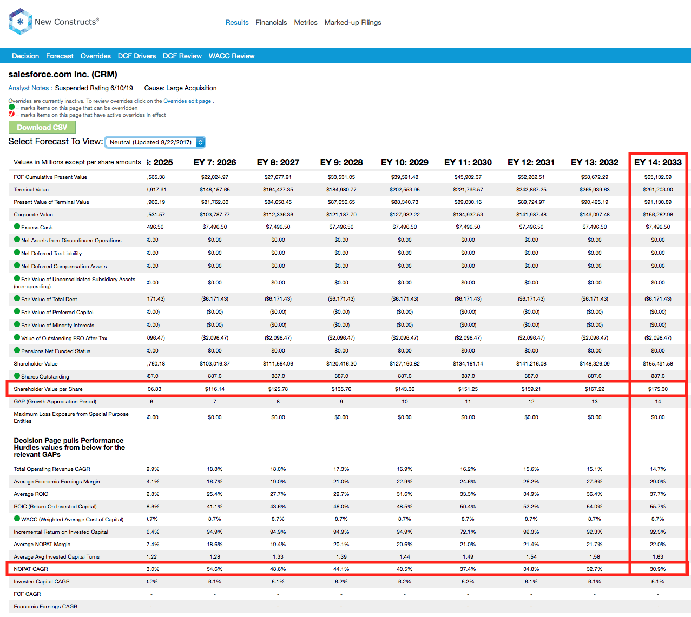Click the 'Average ROIC' row label

point(31,494)
